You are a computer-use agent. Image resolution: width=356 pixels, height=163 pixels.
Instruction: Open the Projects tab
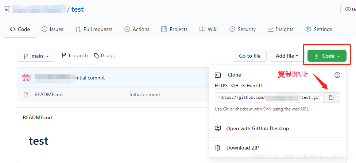pos(174,29)
